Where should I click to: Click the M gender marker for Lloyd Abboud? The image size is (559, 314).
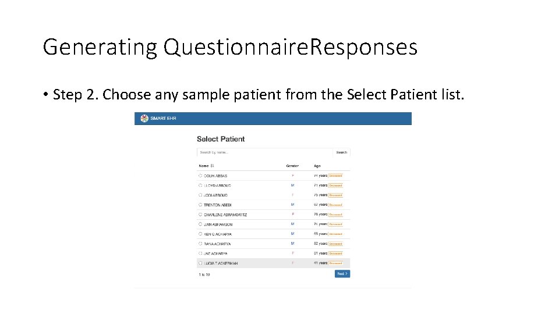tap(292, 185)
